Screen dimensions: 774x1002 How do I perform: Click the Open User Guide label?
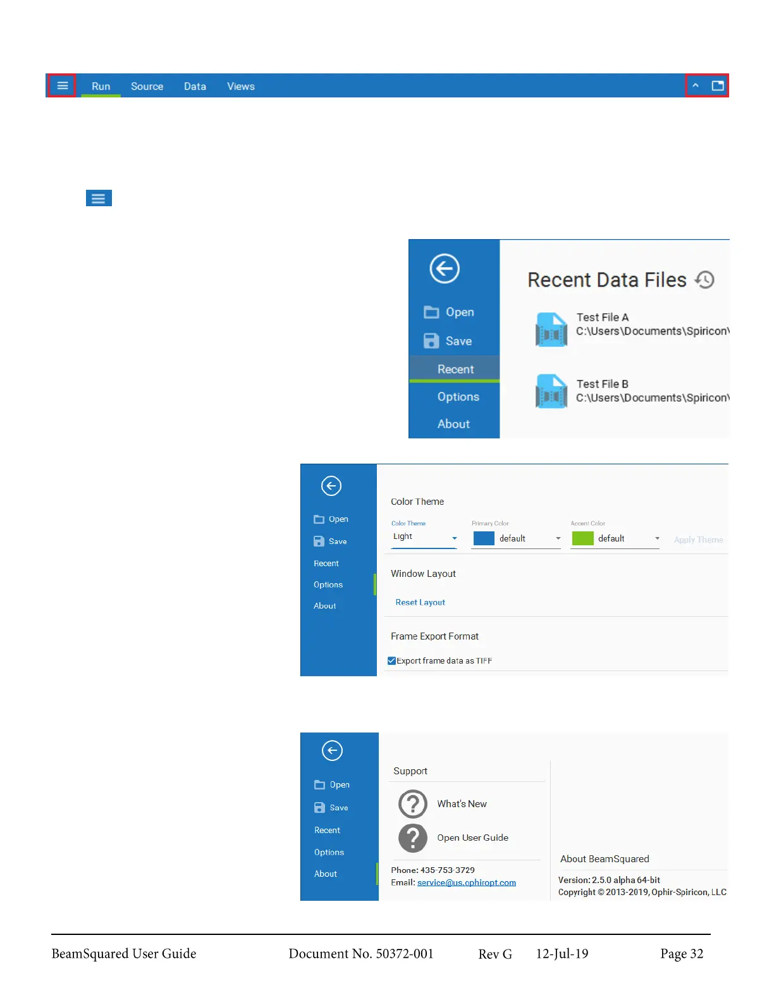472,838
